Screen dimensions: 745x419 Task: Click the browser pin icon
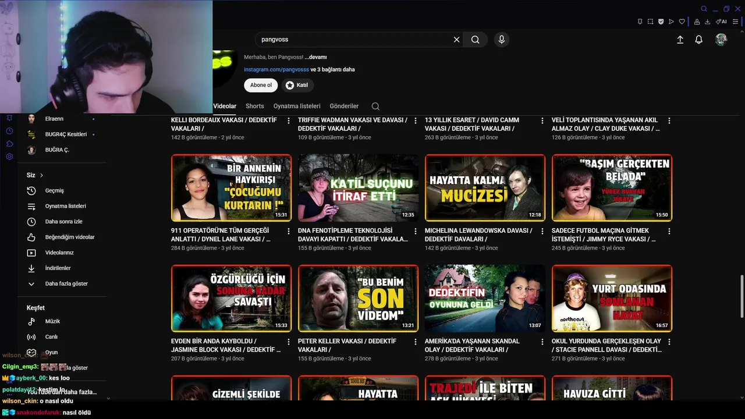pyautogui.click(x=640, y=22)
